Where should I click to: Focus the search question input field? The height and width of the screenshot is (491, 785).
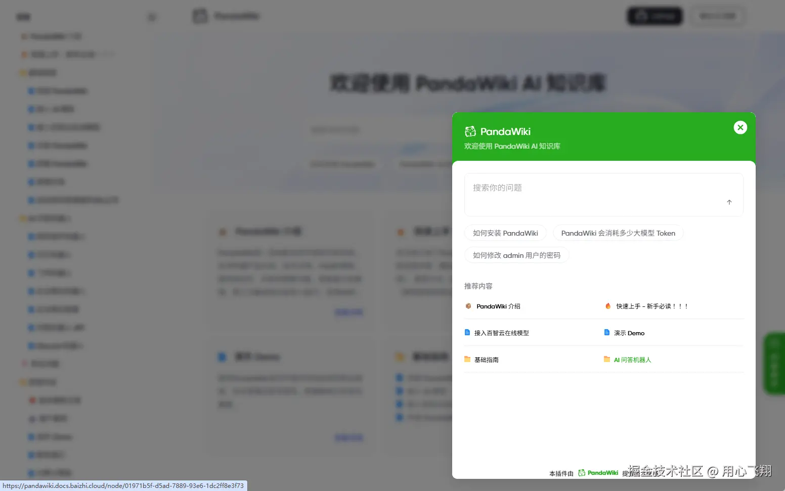(x=603, y=195)
